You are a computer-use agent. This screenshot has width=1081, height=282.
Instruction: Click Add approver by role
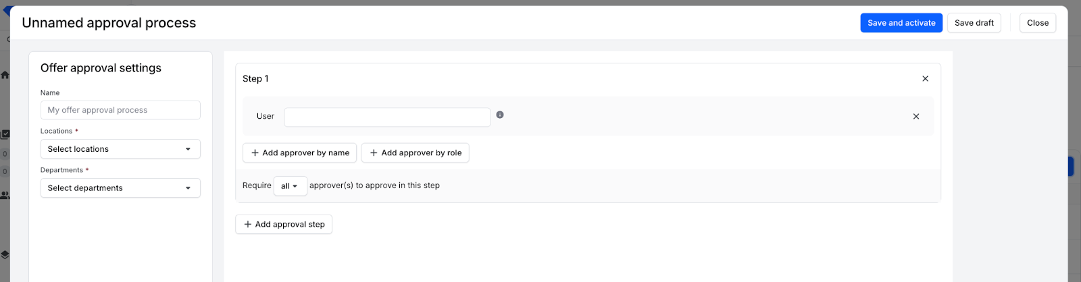[x=415, y=153]
